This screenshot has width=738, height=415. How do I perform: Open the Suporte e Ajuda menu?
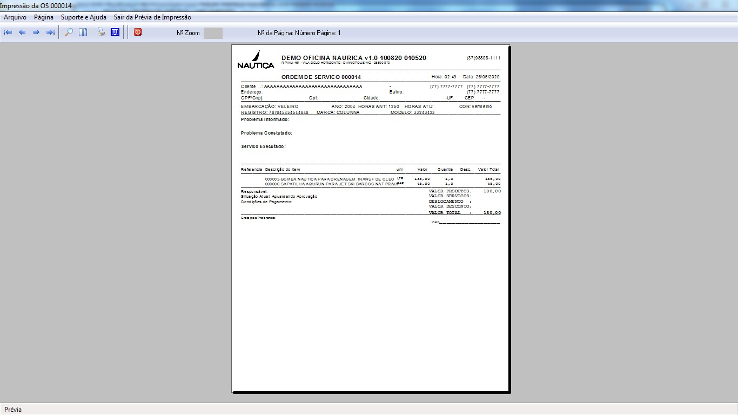(x=84, y=17)
